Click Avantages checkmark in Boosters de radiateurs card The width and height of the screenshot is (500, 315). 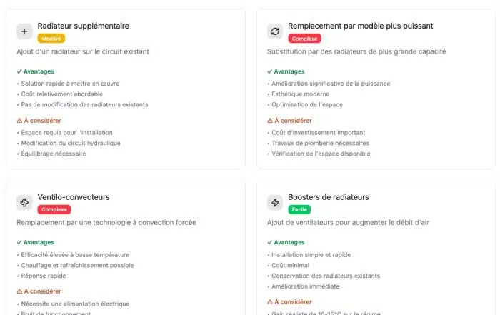pyautogui.click(x=269, y=242)
